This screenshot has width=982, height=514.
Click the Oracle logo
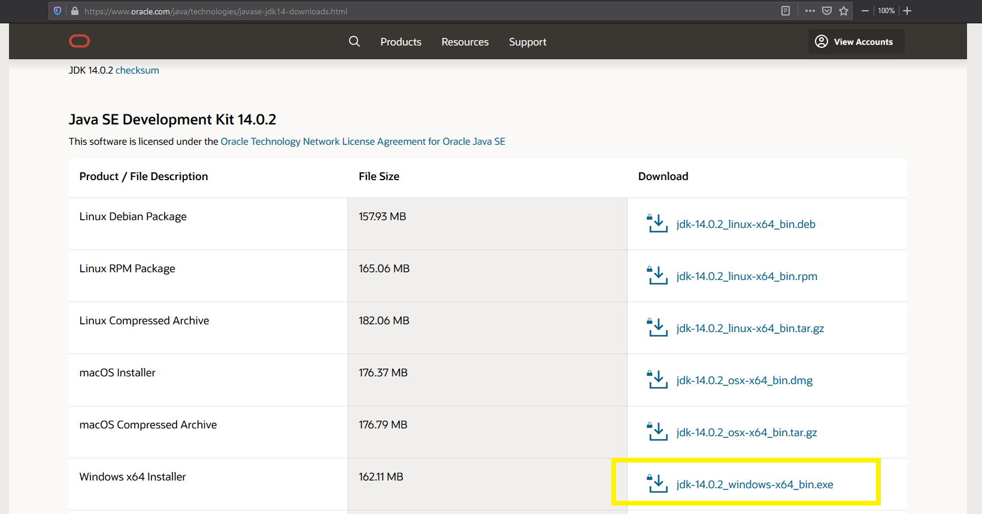(x=79, y=41)
